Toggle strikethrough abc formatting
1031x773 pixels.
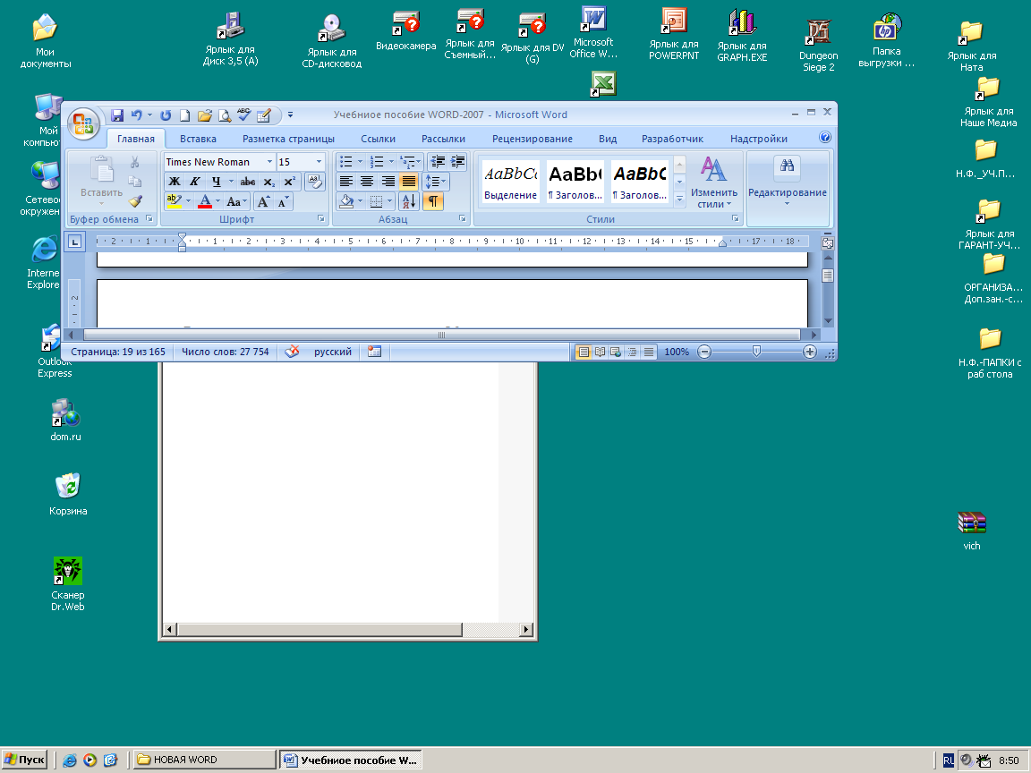coord(248,183)
